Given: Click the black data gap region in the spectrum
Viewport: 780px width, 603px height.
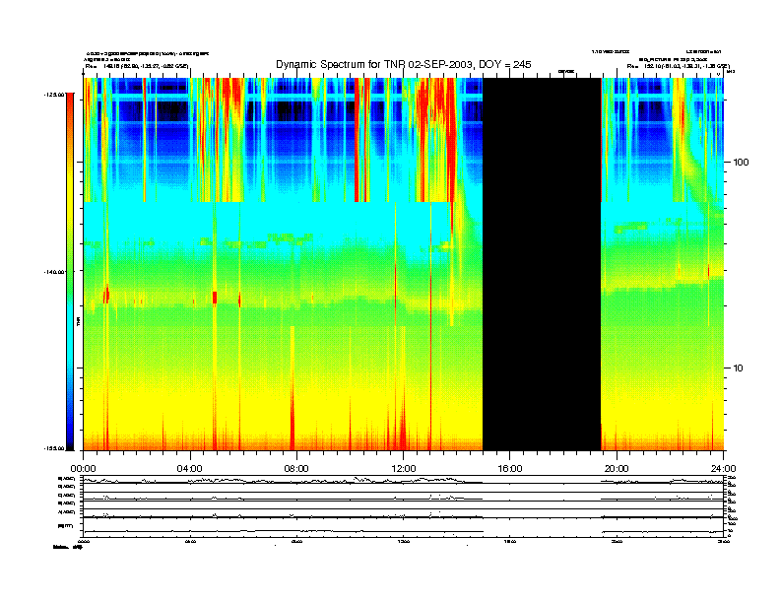Looking at the screenshot, I should pyautogui.click(x=542, y=264).
